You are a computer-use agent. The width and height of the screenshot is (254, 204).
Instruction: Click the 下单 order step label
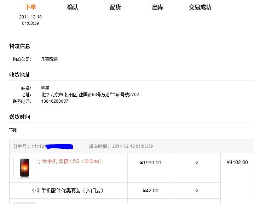[x=30, y=7]
